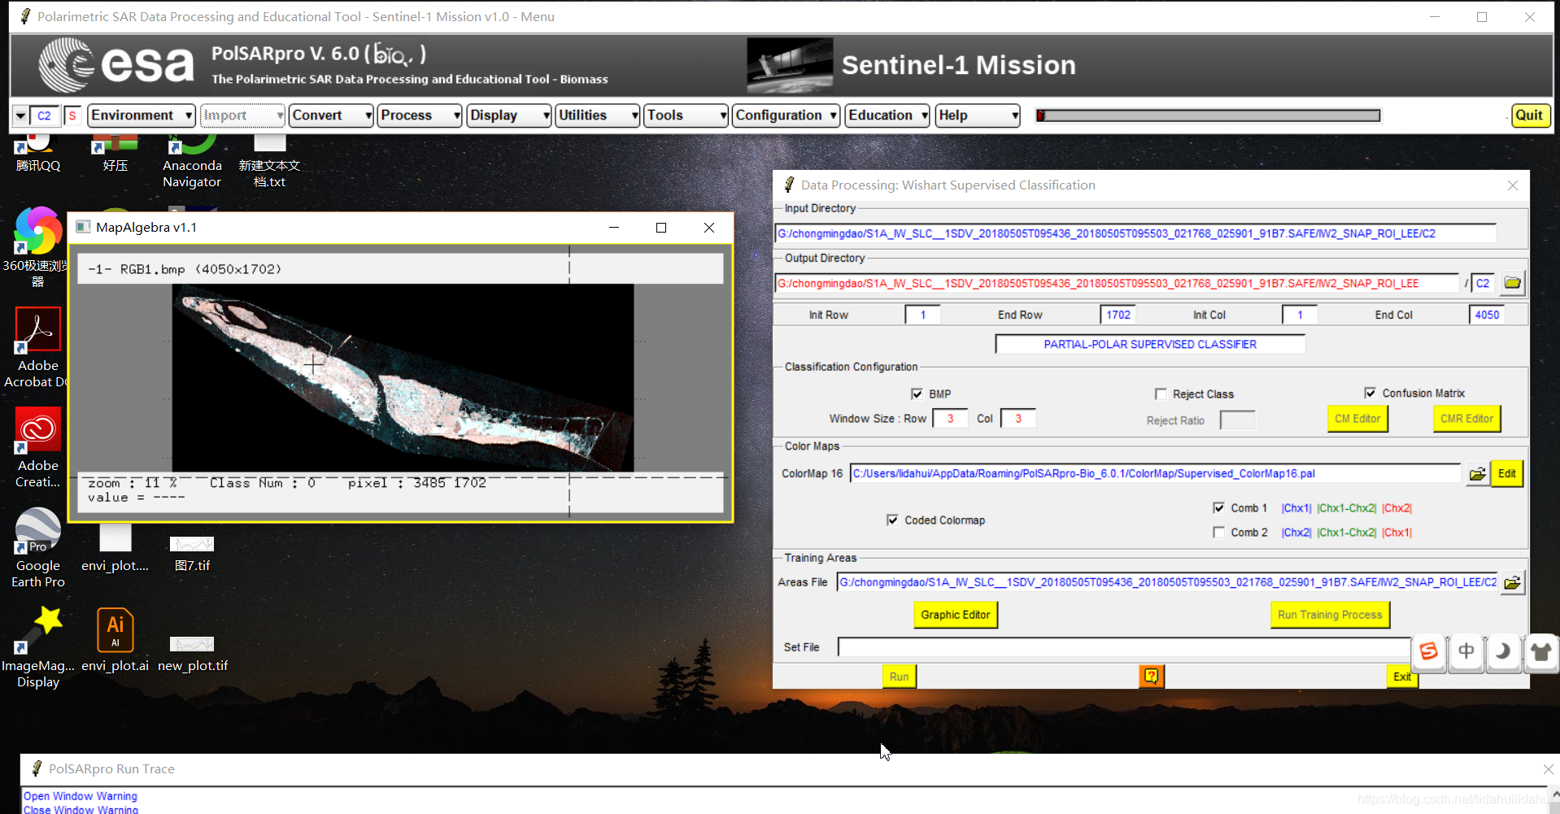Launch the Graphic Editor

[955, 615]
